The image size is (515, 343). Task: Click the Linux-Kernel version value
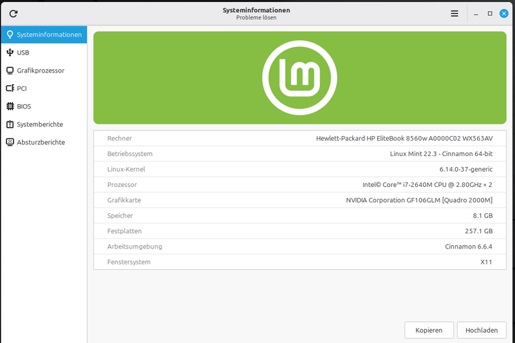click(465, 170)
